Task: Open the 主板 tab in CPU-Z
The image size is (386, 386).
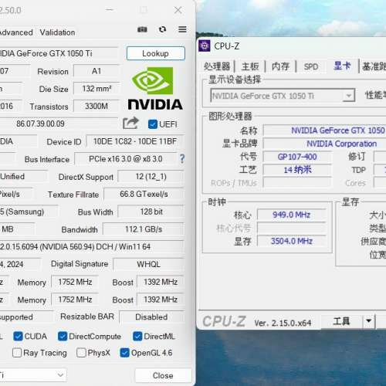Action: [250, 66]
